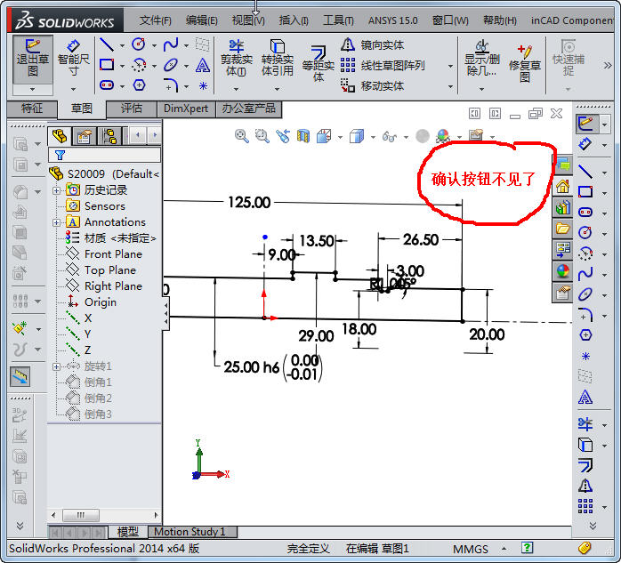The image size is (621, 563).
Task: Click the Trim Entities (剪裁实体) tool
Action: click(x=236, y=57)
